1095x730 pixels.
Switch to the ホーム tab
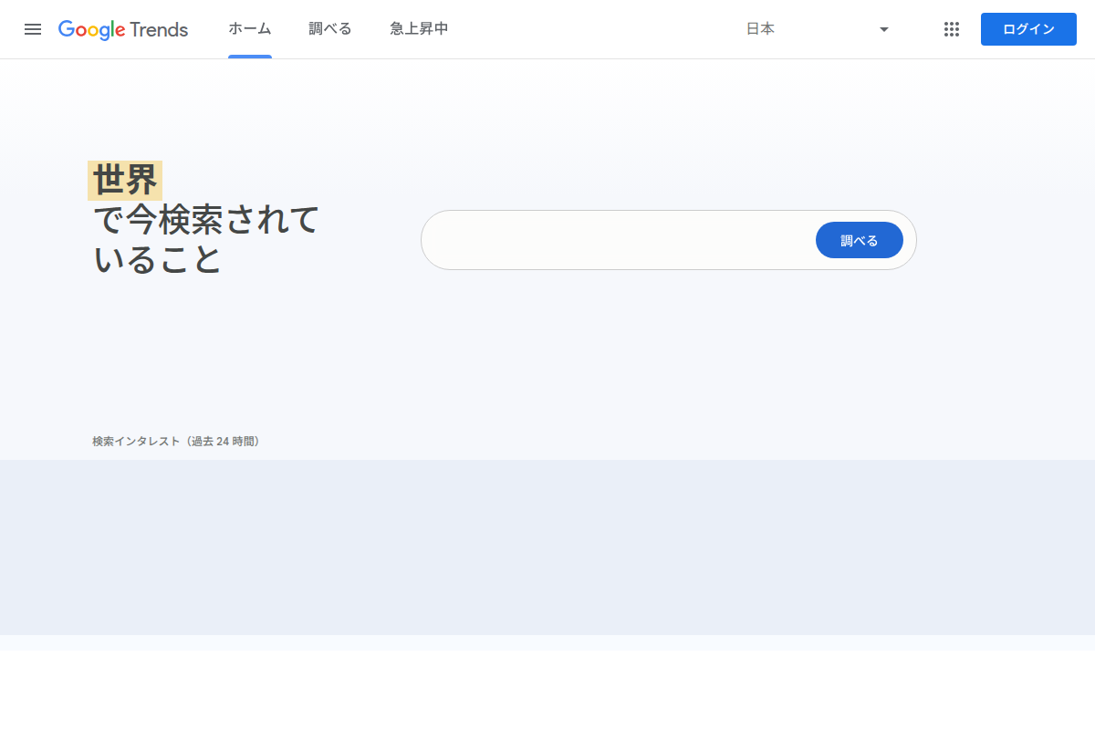[250, 29]
